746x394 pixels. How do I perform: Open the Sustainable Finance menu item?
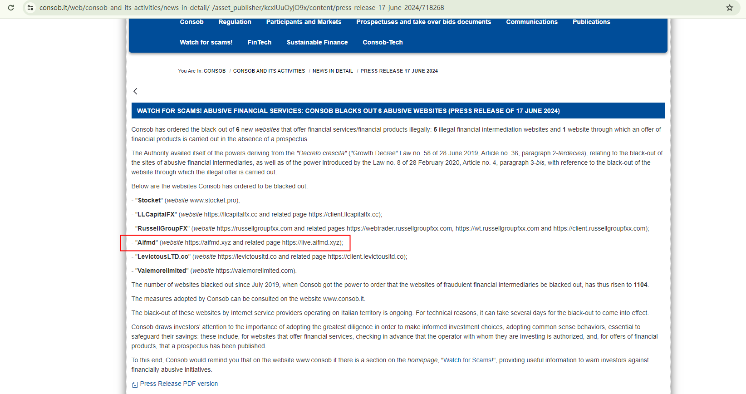tap(317, 42)
